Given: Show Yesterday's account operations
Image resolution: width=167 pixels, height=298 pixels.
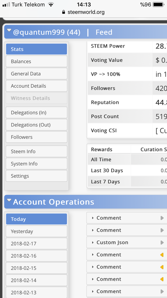Looking at the screenshot, I should (x=36, y=231).
